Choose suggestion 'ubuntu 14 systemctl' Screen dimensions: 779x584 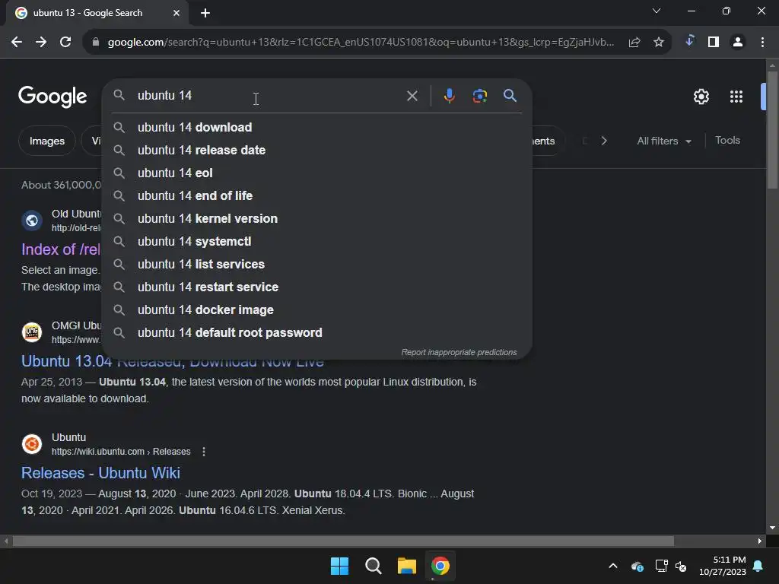[316, 241]
